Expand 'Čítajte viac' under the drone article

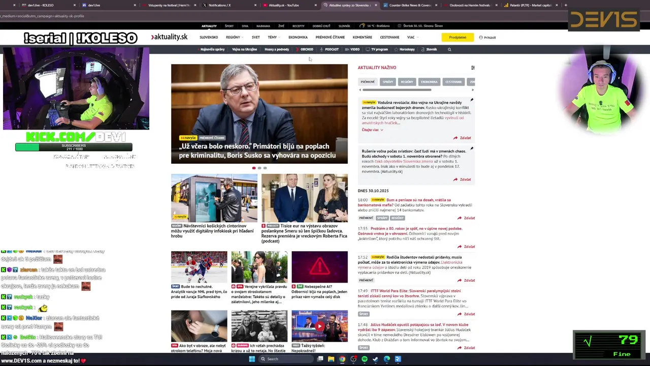point(372,130)
